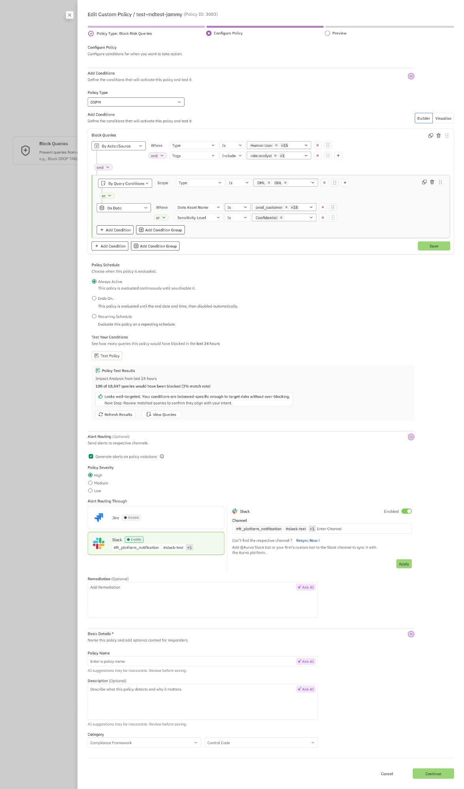Click the Resync Now link
Viewport: 464px width, 789px height.
point(307,540)
